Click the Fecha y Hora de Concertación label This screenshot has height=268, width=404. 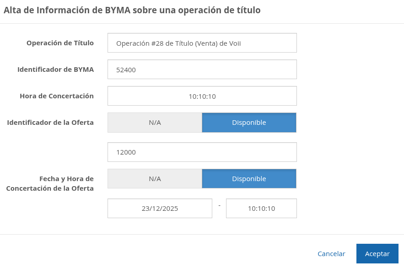click(x=50, y=183)
